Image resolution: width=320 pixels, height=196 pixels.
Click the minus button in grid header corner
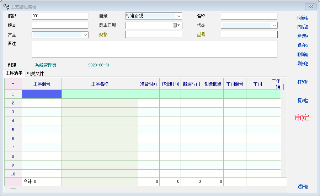coord(13,84)
